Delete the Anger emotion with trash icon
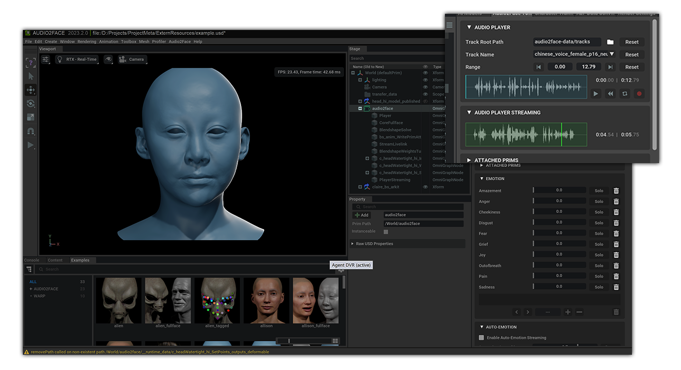The width and height of the screenshot is (681, 370). 616,202
